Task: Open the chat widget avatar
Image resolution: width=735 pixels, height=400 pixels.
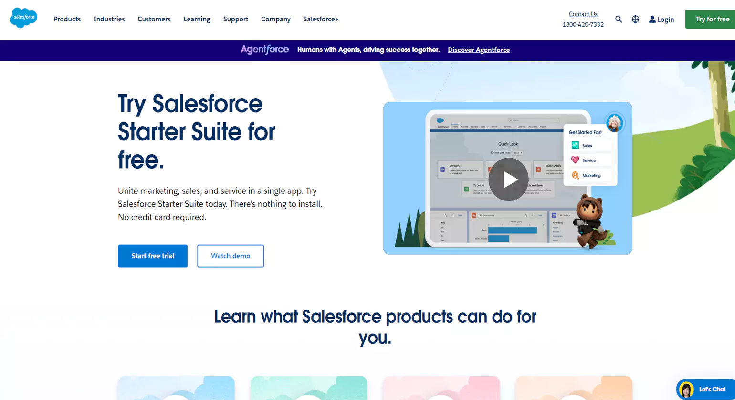Action: pos(686,389)
